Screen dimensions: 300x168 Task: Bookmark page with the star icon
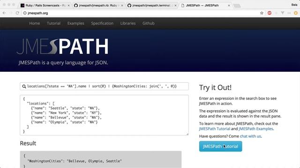262,13
